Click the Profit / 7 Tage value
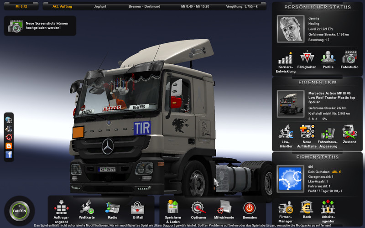The height and width of the screenshot is (228, 365). click(x=325, y=191)
